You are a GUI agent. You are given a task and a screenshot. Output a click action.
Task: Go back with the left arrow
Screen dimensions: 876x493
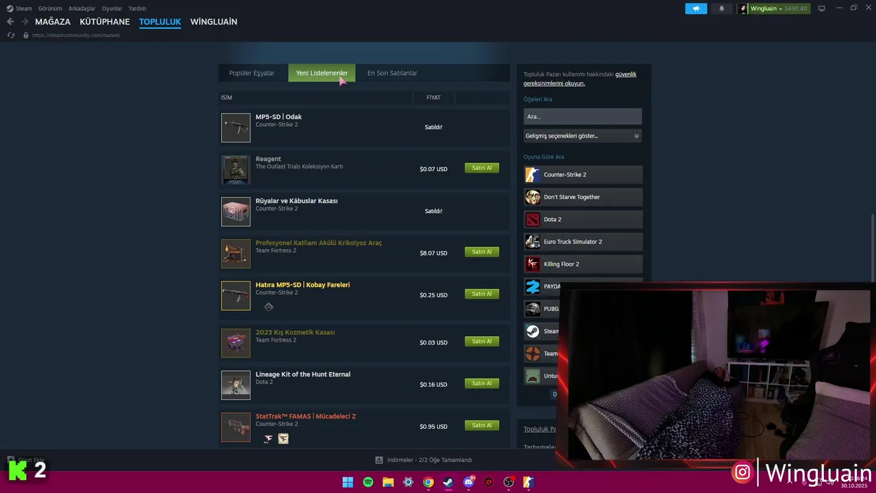(10, 22)
